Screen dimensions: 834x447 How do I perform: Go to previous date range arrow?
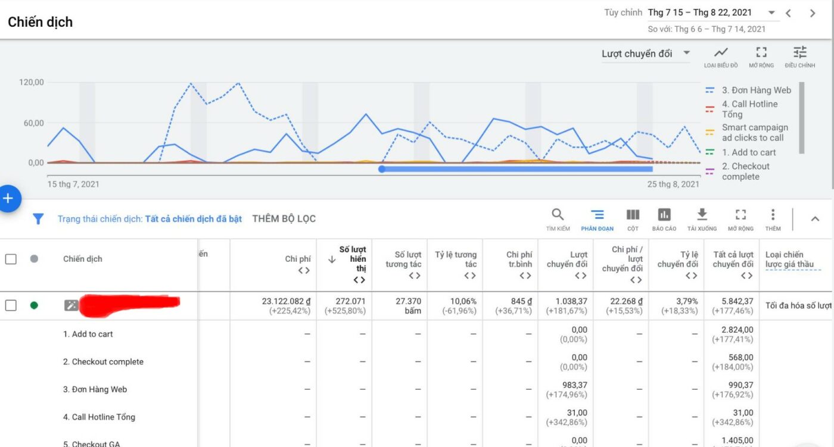788,13
